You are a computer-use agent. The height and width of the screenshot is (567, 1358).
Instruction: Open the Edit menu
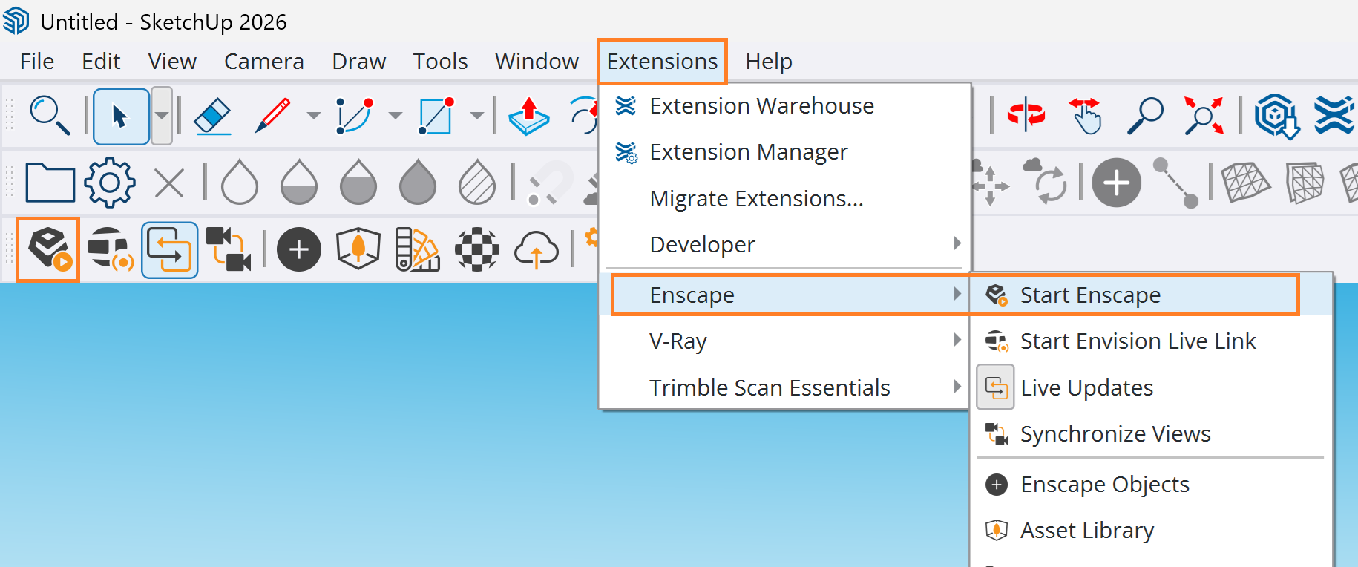point(101,62)
